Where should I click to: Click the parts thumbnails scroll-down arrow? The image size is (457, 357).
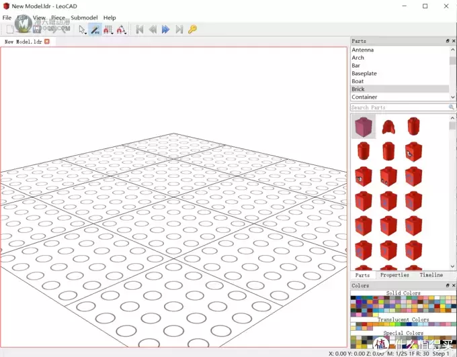tap(452, 266)
